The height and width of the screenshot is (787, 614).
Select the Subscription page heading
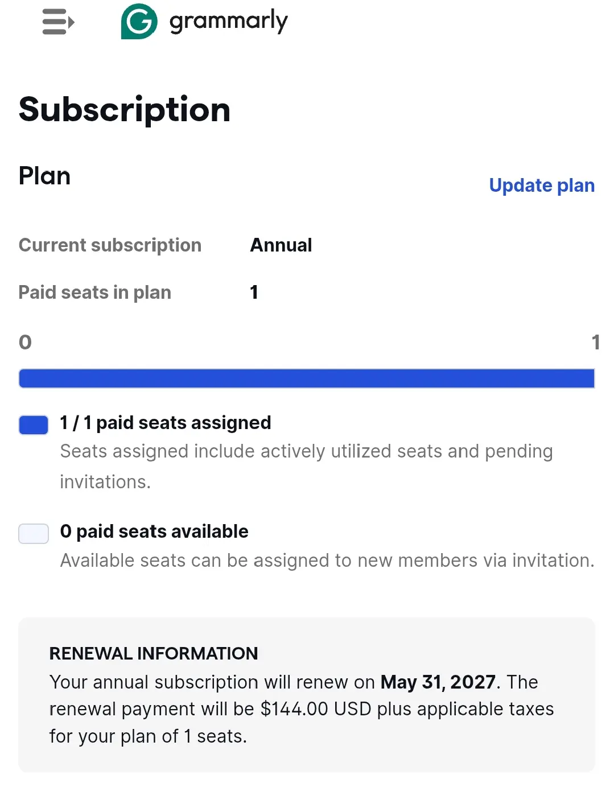click(125, 110)
